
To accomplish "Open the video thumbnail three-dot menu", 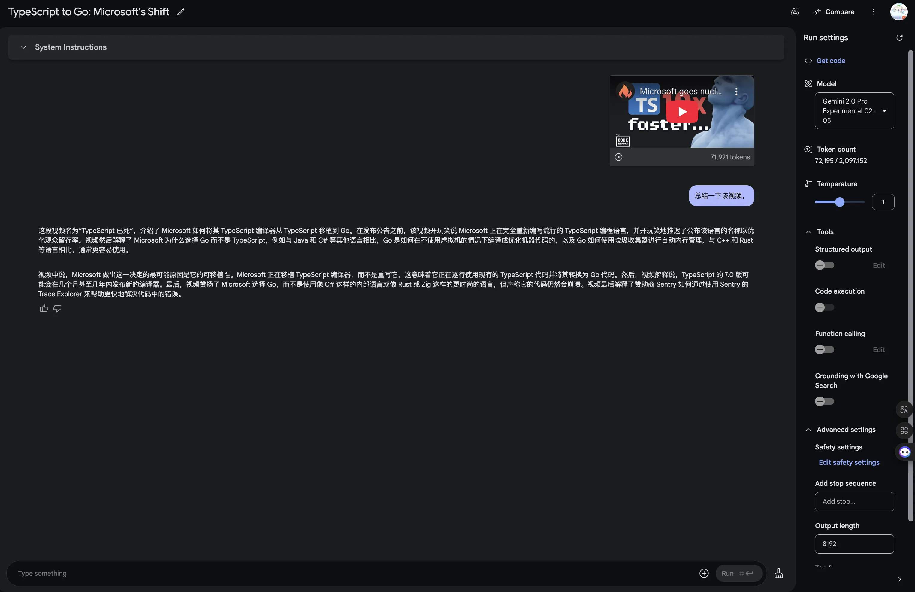I will [736, 92].
